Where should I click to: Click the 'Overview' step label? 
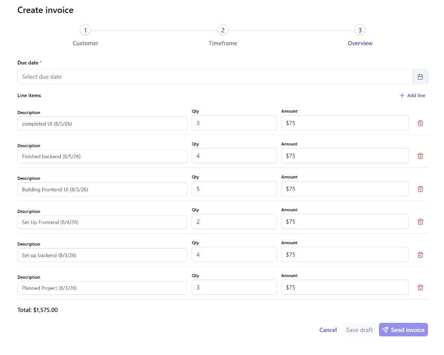(360, 43)
